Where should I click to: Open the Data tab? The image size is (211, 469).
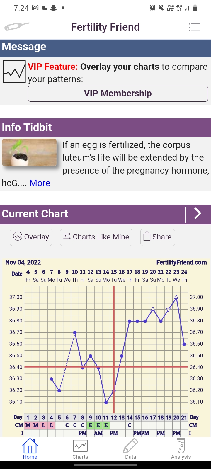click(130, 449)
